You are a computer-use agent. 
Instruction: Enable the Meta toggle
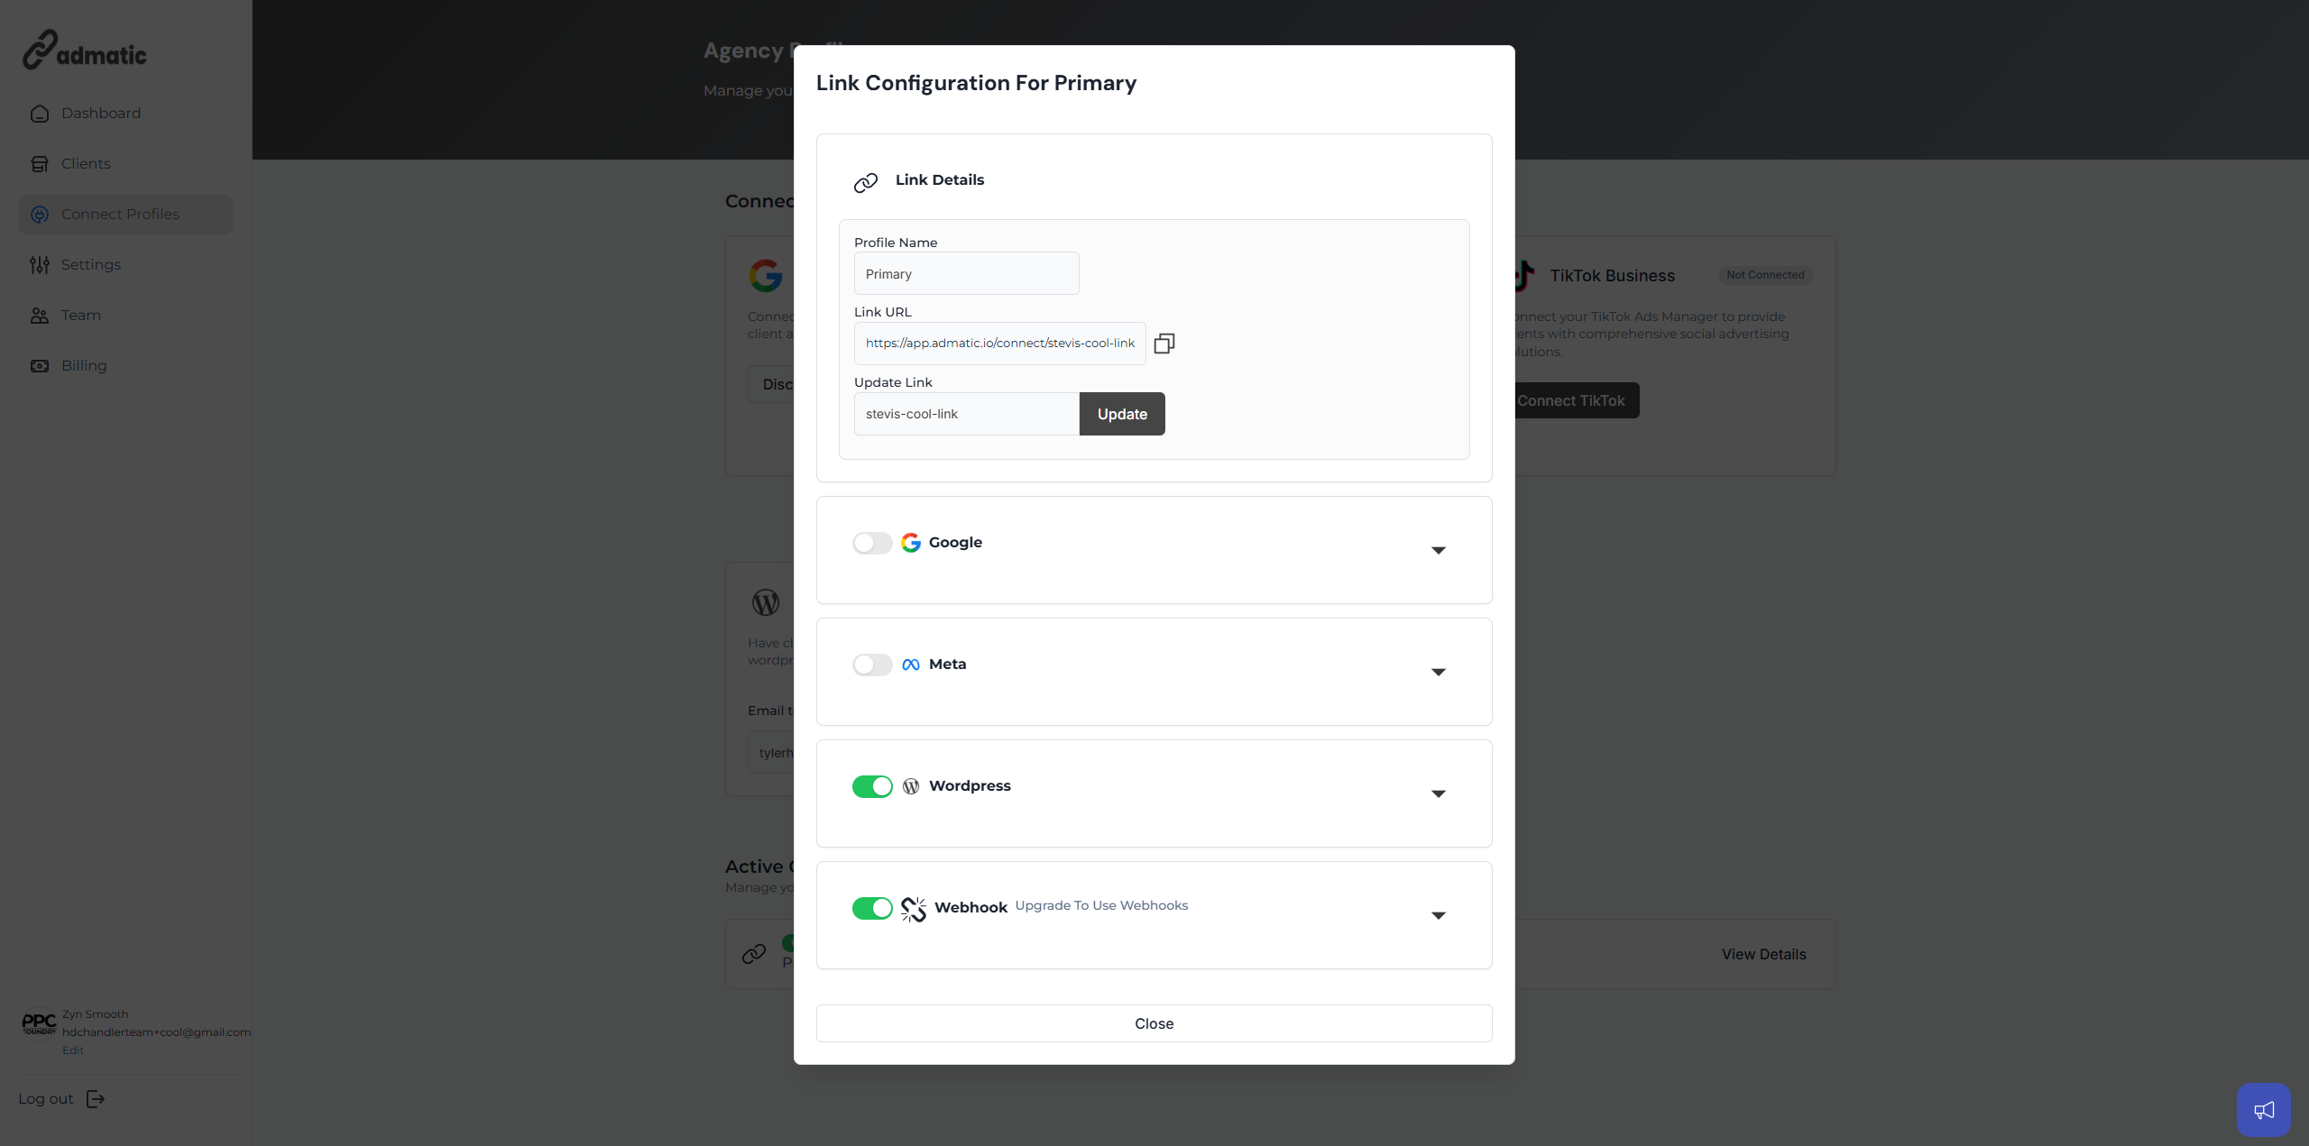[872, 665]
